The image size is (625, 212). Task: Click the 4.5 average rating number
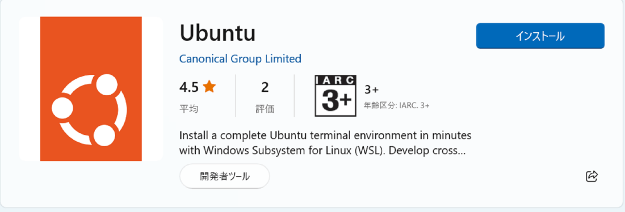189,87
